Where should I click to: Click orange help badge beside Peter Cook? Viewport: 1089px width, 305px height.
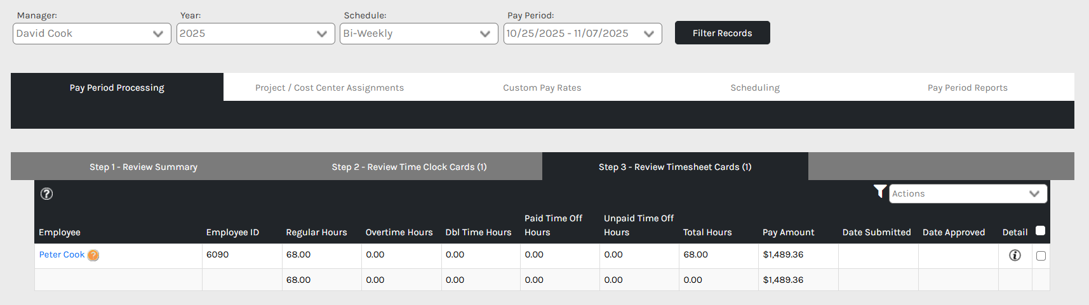pyautogui.click(x=93, y=256)
